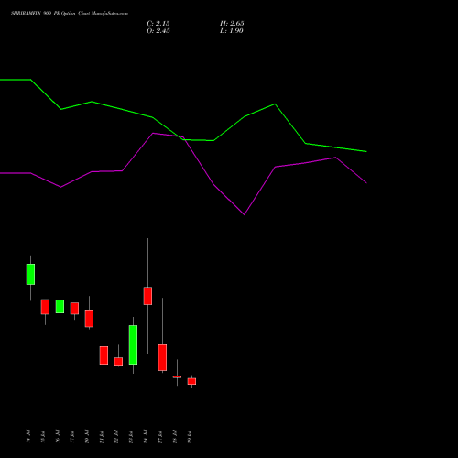This screenshot has width=458, height=458.
Task: Click the purple indicator line's lowest trough
Action: pos(245,214)
